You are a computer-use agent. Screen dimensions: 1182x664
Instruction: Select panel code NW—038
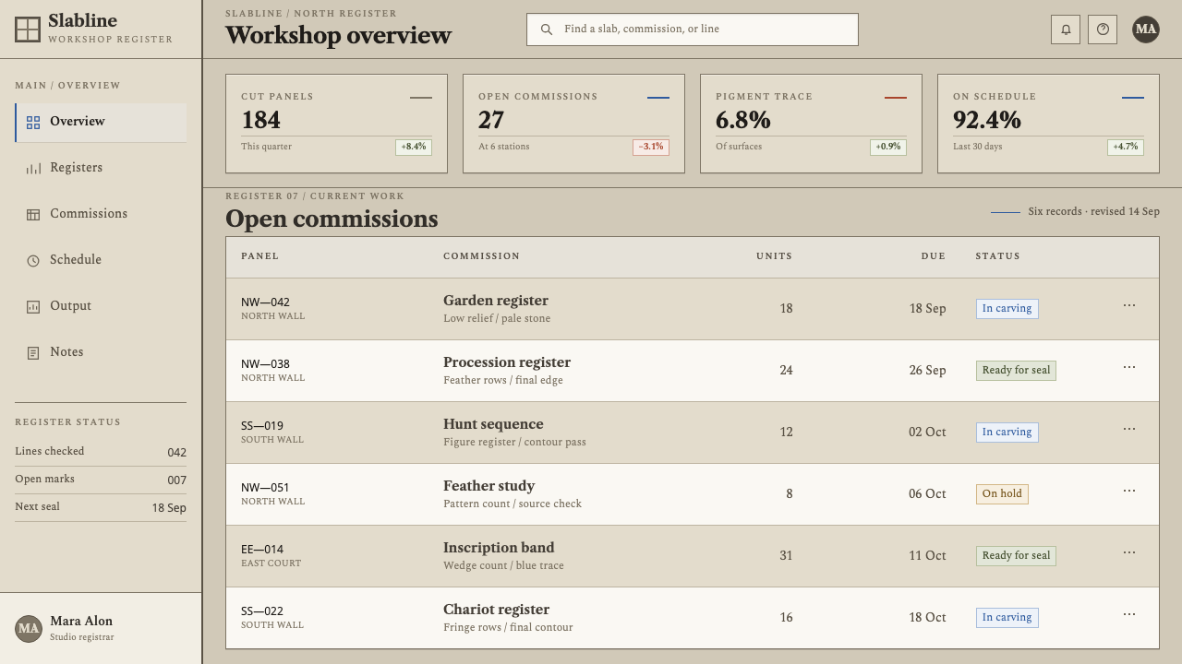pos(265,364)
